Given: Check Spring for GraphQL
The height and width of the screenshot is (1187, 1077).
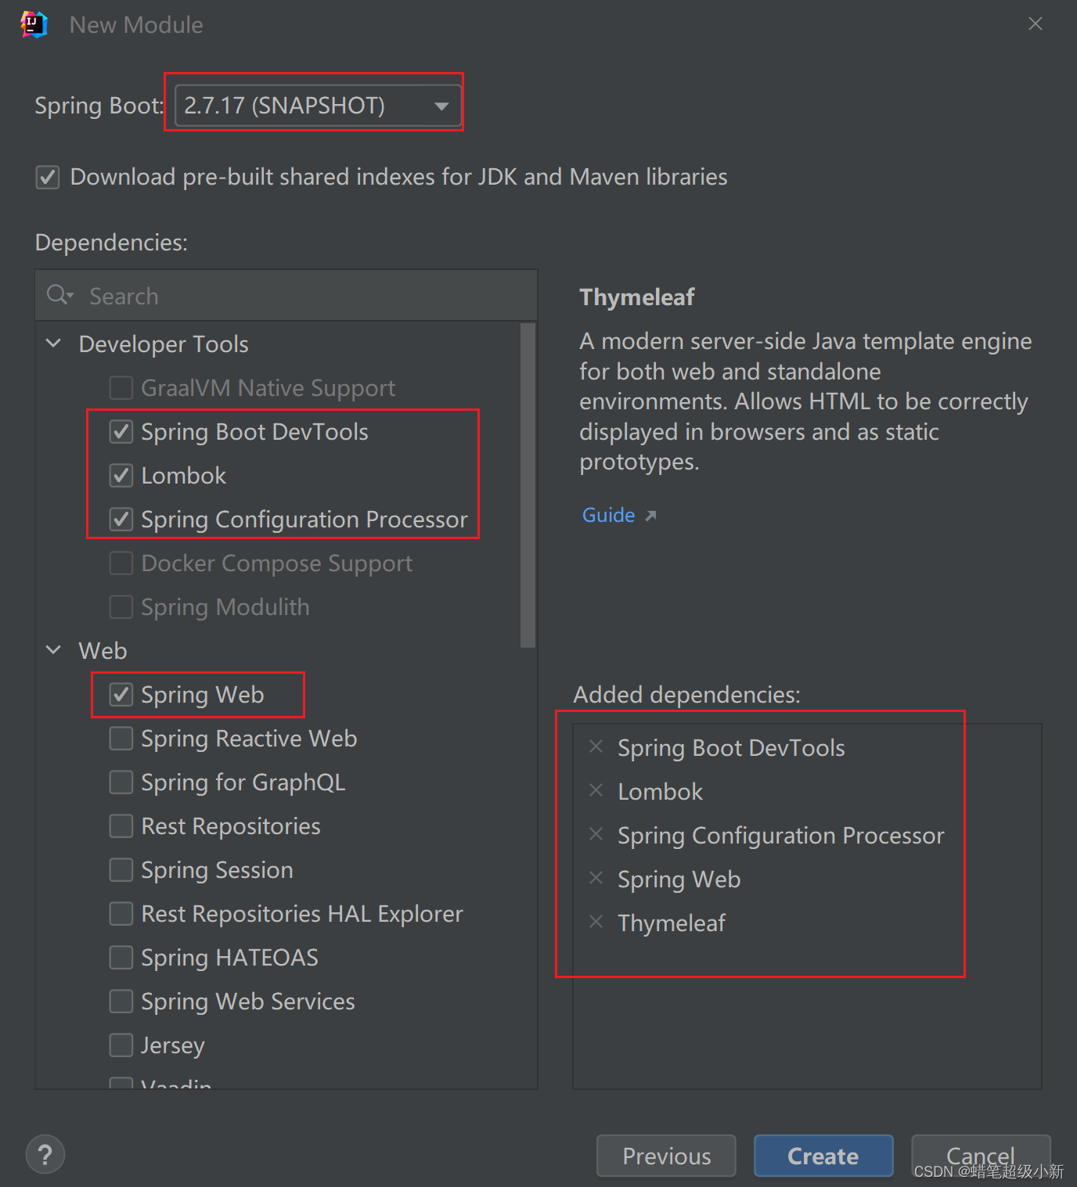Looking at the screenshot, I should click(121, 782).
